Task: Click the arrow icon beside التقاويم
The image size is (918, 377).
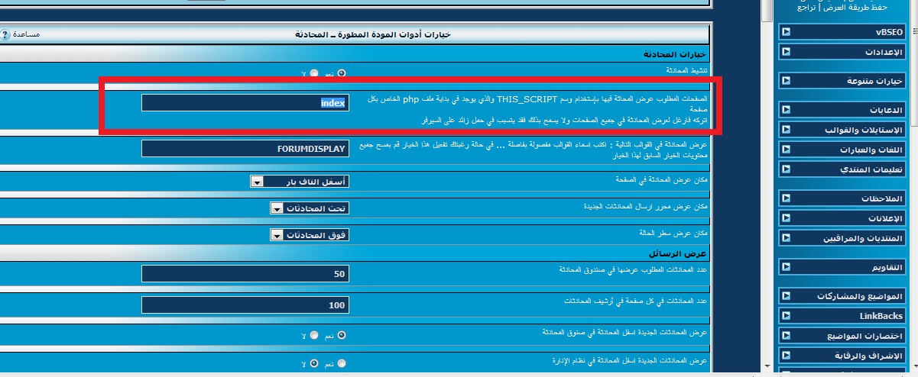Action: [787, 267]
